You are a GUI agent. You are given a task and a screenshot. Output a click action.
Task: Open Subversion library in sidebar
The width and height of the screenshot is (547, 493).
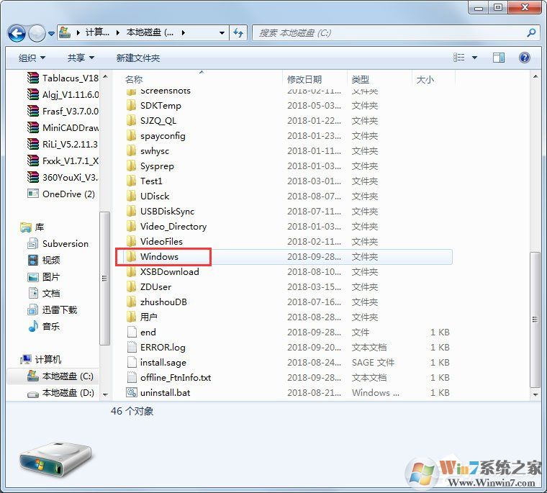[x=58, y=243]
